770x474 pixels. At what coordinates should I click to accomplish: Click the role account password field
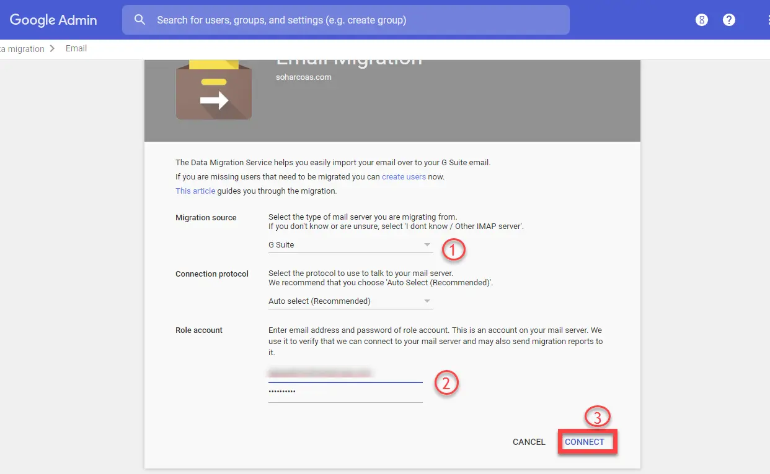(345, 393)
